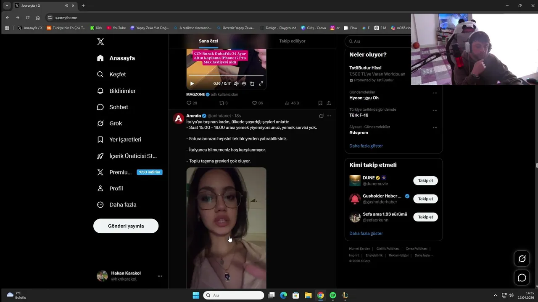Open Profil page
Screen dimensions: 538x302
click(x=110, y=188)
